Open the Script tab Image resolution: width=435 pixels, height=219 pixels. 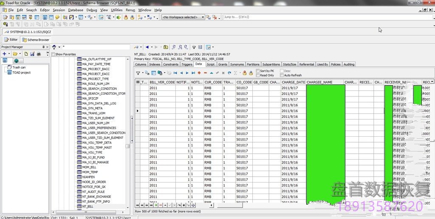pos(211,65)
